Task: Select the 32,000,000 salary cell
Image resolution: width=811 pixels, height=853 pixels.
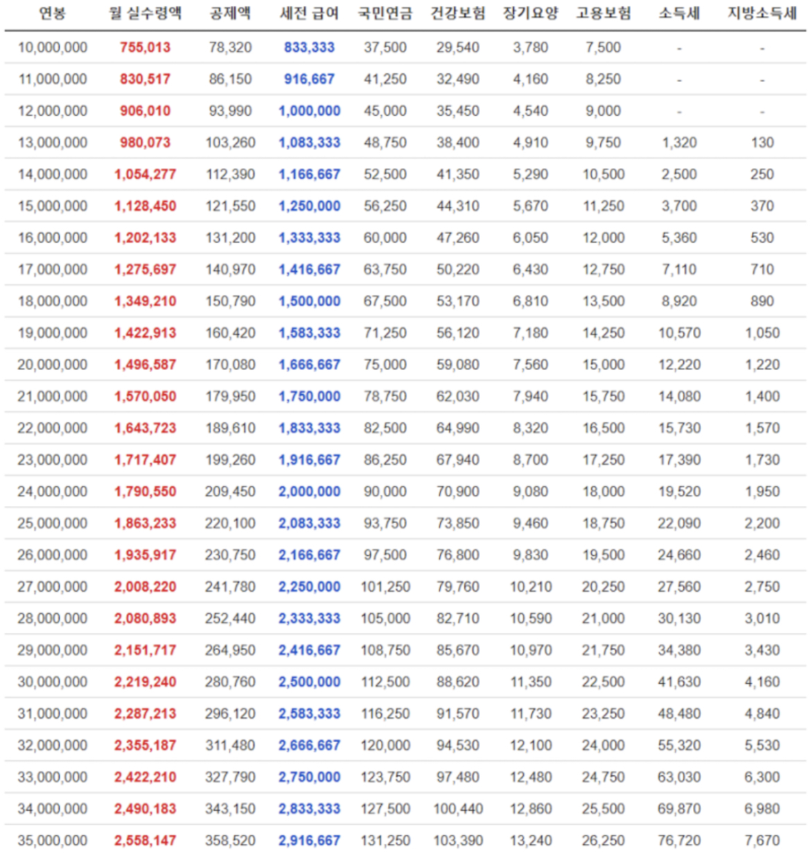Action: click(x=53, y=746)
